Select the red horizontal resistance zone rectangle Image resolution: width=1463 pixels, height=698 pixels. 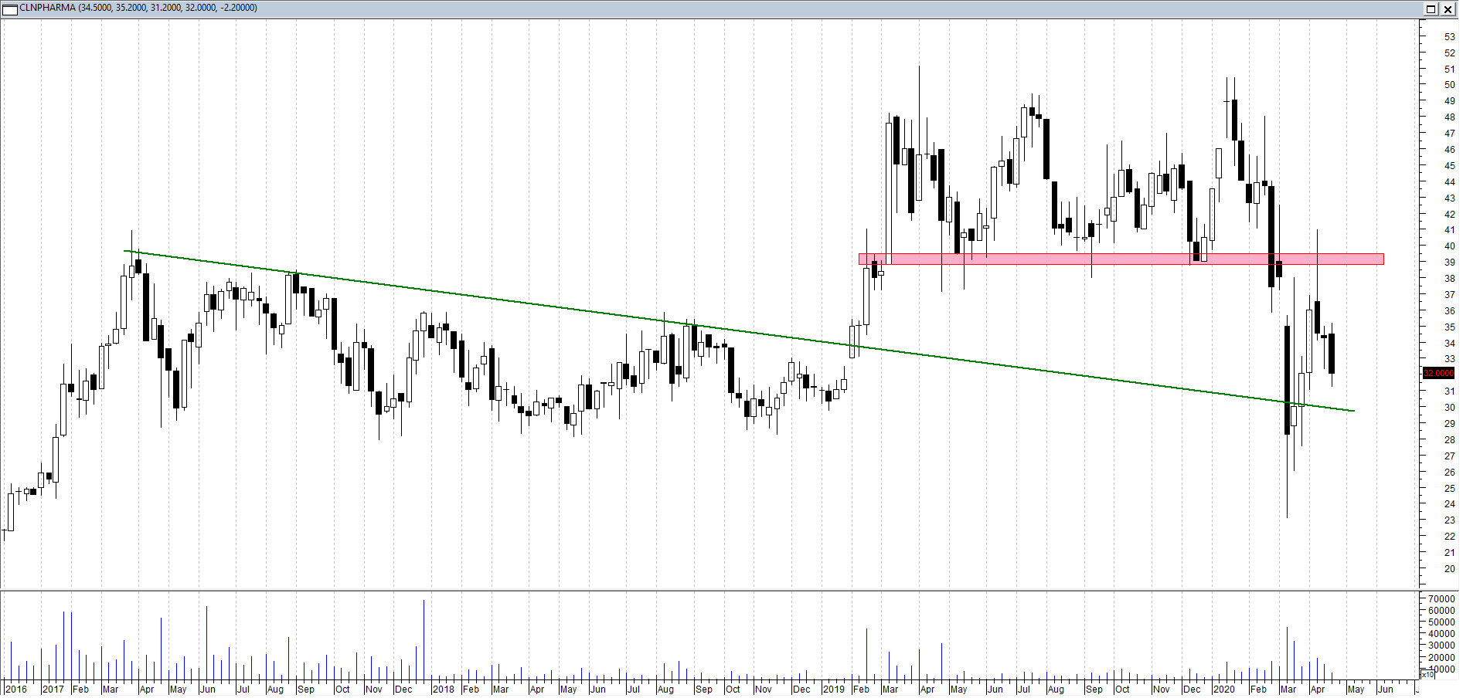point(1121,259)
